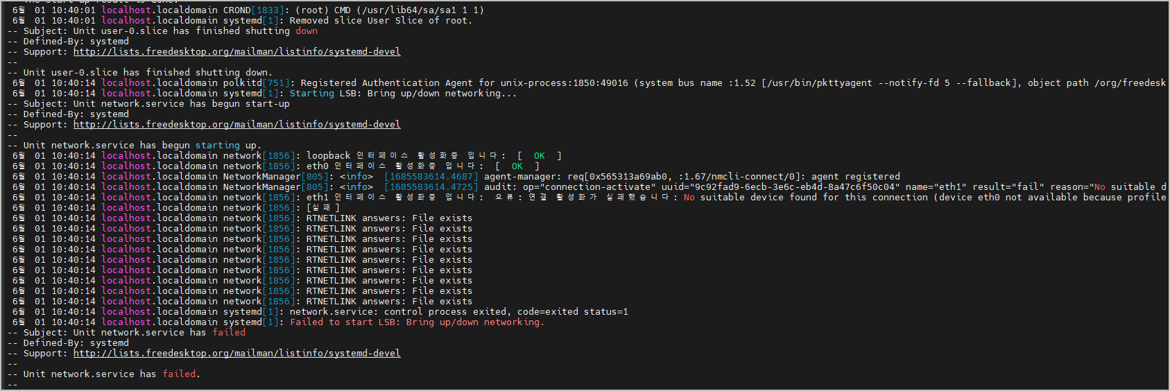Click the 'agent registered' text
1170x391 pixels.
coord(855,177)
